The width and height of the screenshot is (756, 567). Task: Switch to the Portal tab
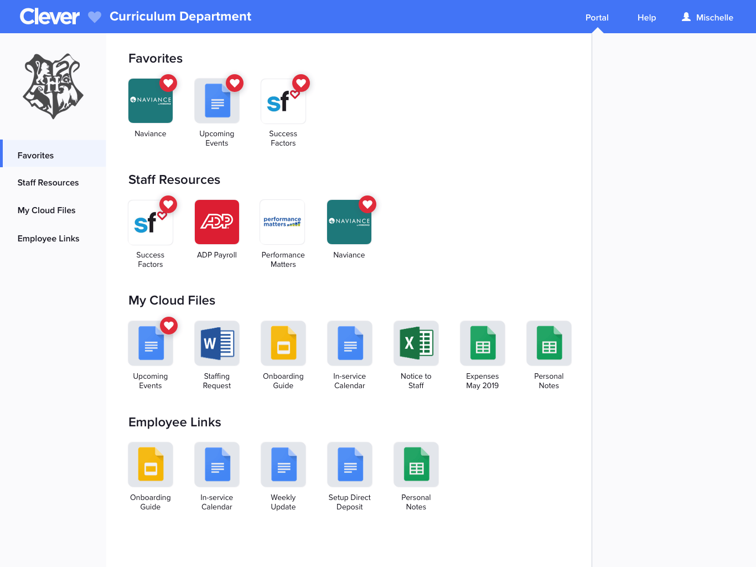597,18
